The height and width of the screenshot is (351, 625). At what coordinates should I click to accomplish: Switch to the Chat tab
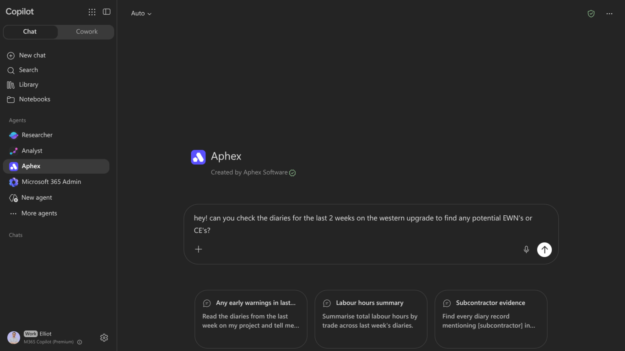coord(30,32)
